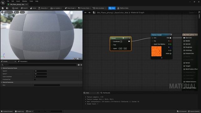Click Material Graph breadcrumb
The height and width of the screenshot is (113, 201).
click(x=138, y=13)
